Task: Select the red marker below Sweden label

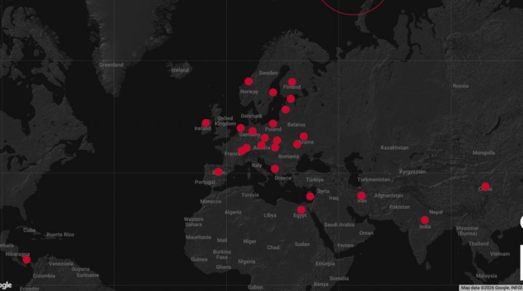Action: click(x=273, y=93)
